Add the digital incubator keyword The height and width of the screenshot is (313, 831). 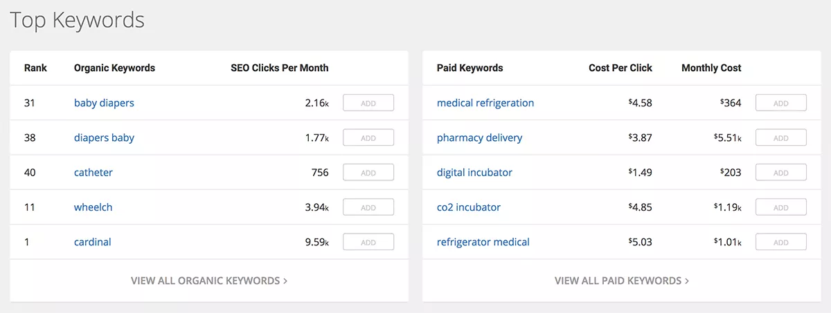click(780, 173)
